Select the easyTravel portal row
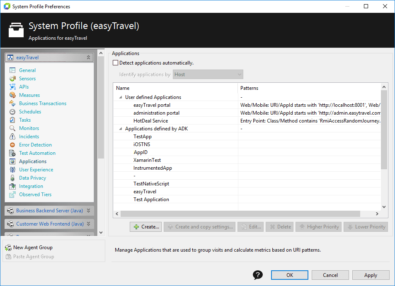This screenshot has width=395, height=286. pyautogui.click(x=247, y=105)
